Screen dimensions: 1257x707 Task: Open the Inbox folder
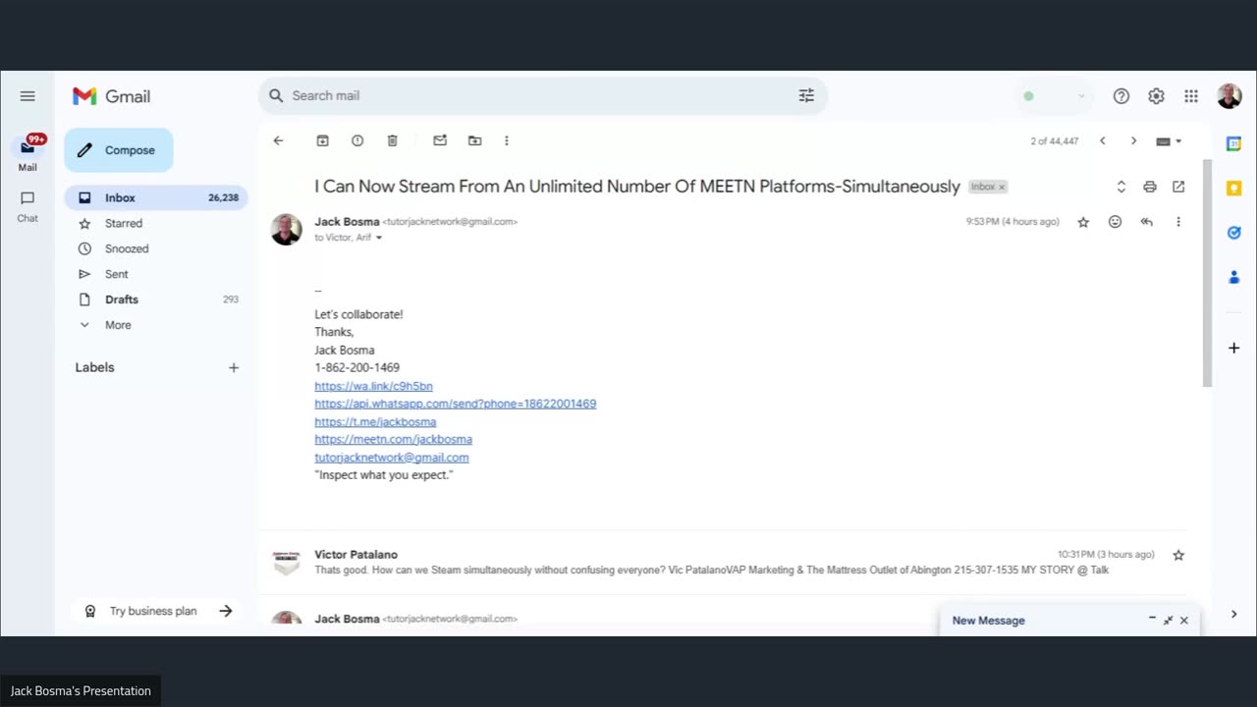click(156, 197)
